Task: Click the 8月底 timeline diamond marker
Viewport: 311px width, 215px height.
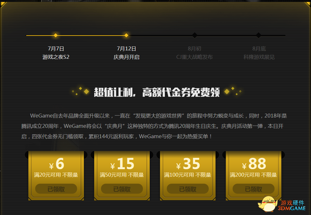Action: click(x=259, y=35)
